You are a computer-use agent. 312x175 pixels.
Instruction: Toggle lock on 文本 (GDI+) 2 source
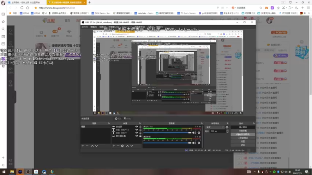tap(140, 130)
